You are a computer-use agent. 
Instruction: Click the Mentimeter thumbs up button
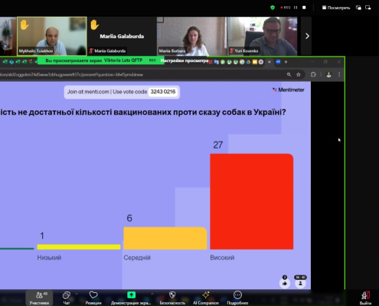click(x=285, y=283)
